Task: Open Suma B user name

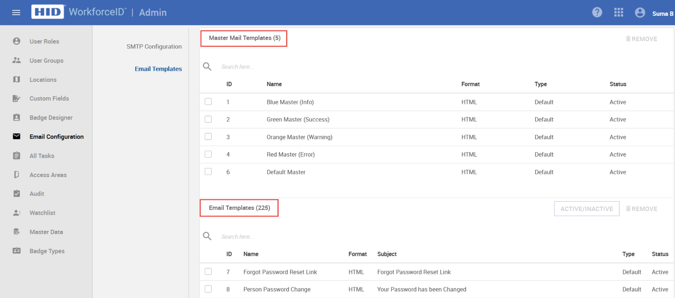Action: coord(663,13)
